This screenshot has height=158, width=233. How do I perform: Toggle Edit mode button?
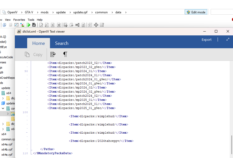point(196,12)
